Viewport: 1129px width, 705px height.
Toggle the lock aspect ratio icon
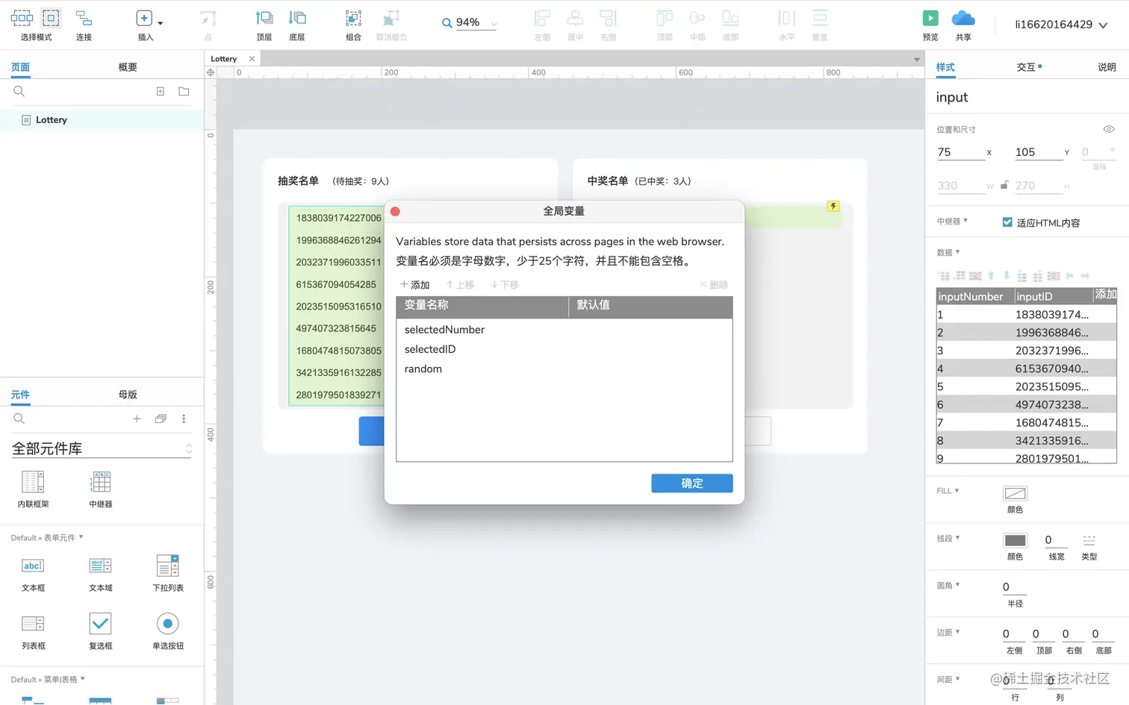coord(1004,185)
